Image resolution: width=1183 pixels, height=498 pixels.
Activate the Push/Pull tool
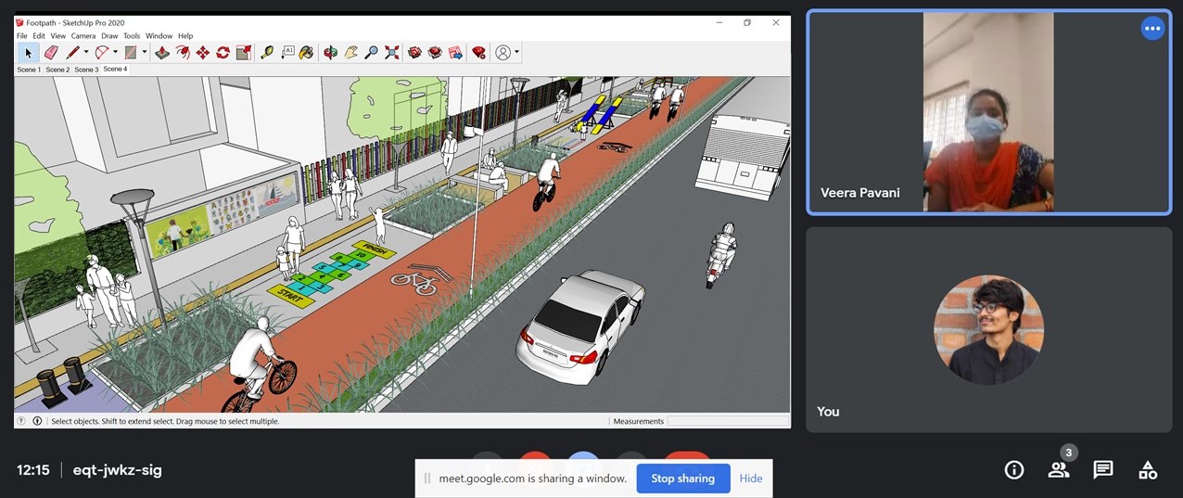point(162,53)
